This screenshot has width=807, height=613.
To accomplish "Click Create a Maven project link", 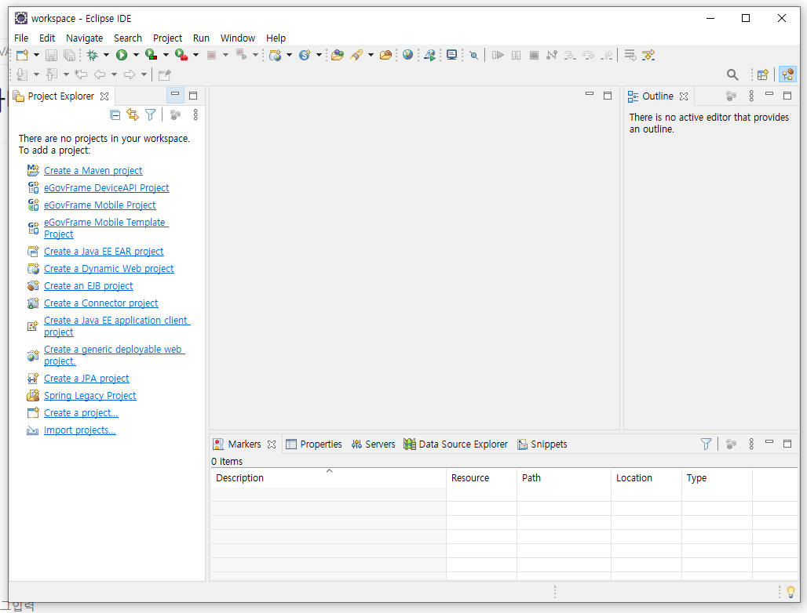I will 93,171.
